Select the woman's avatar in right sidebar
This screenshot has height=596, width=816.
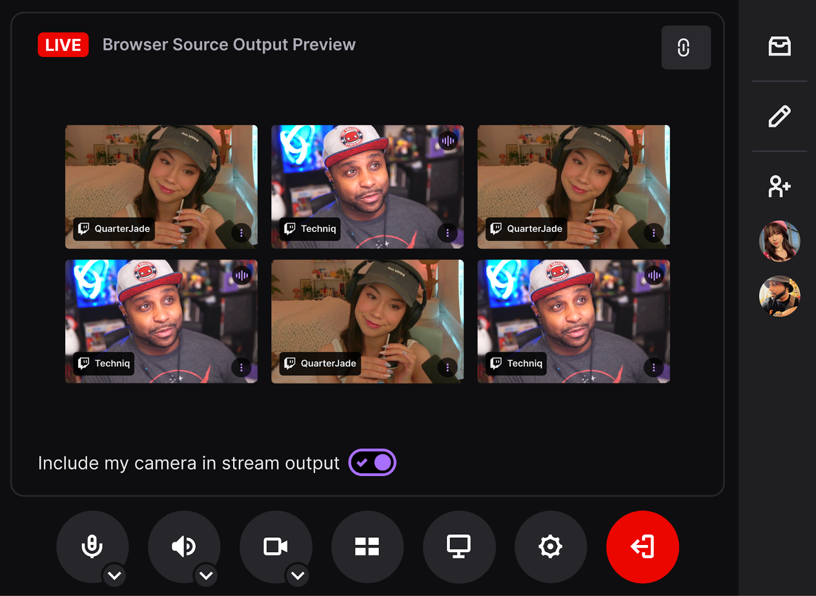point(779,241)
